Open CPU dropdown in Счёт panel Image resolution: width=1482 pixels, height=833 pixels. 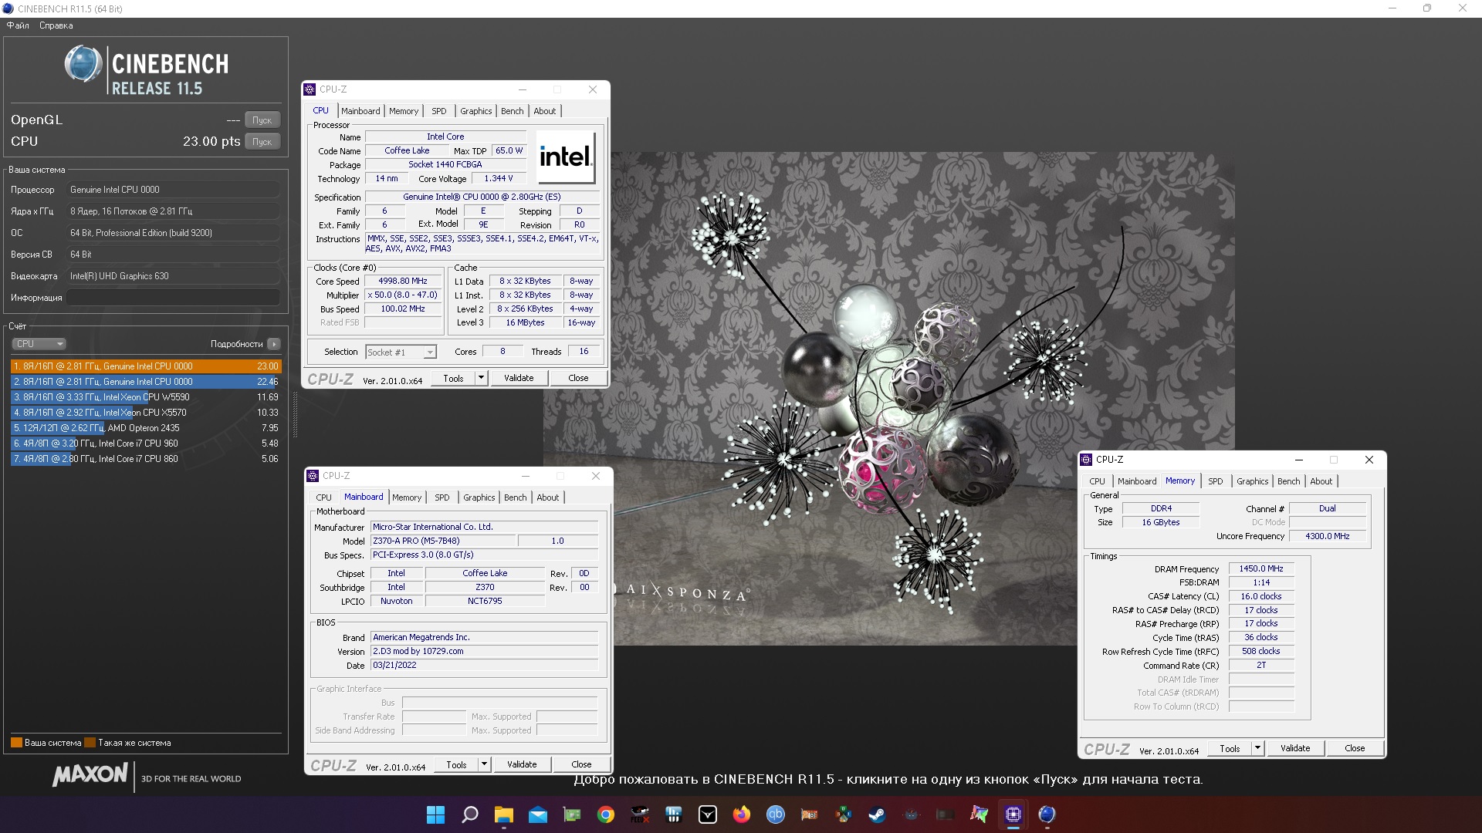coord(39,344)
